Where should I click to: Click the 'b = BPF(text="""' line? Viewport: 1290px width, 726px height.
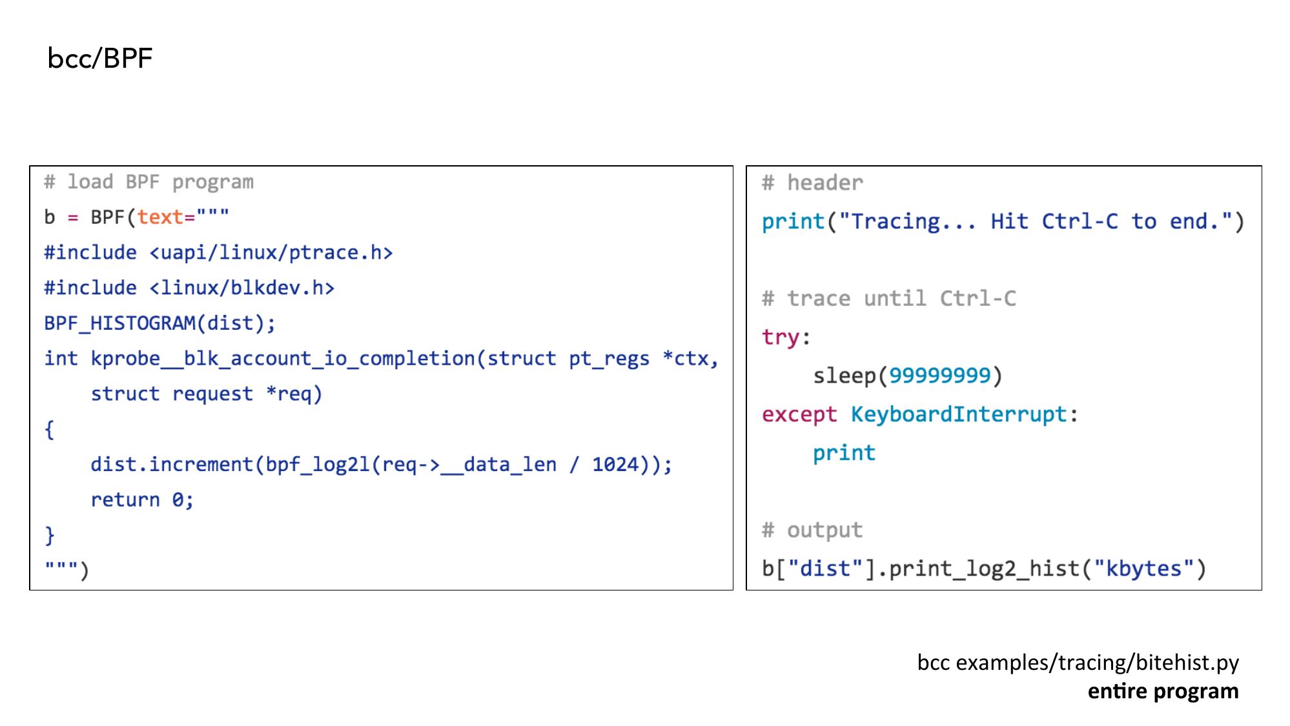coord(136,217)
